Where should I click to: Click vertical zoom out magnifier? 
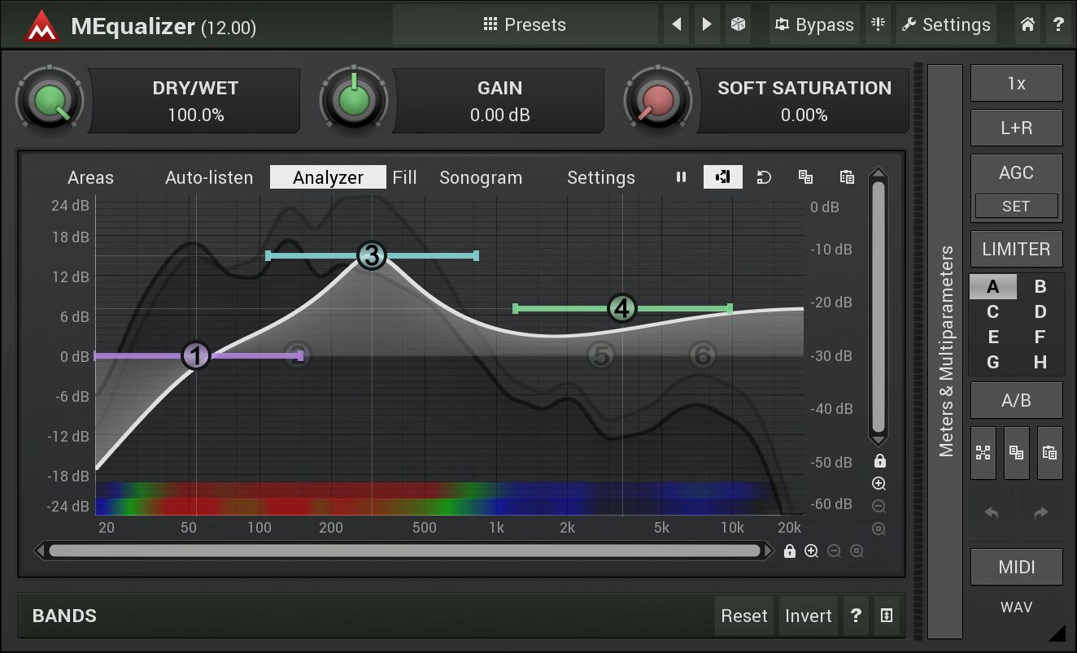[879, 506]
